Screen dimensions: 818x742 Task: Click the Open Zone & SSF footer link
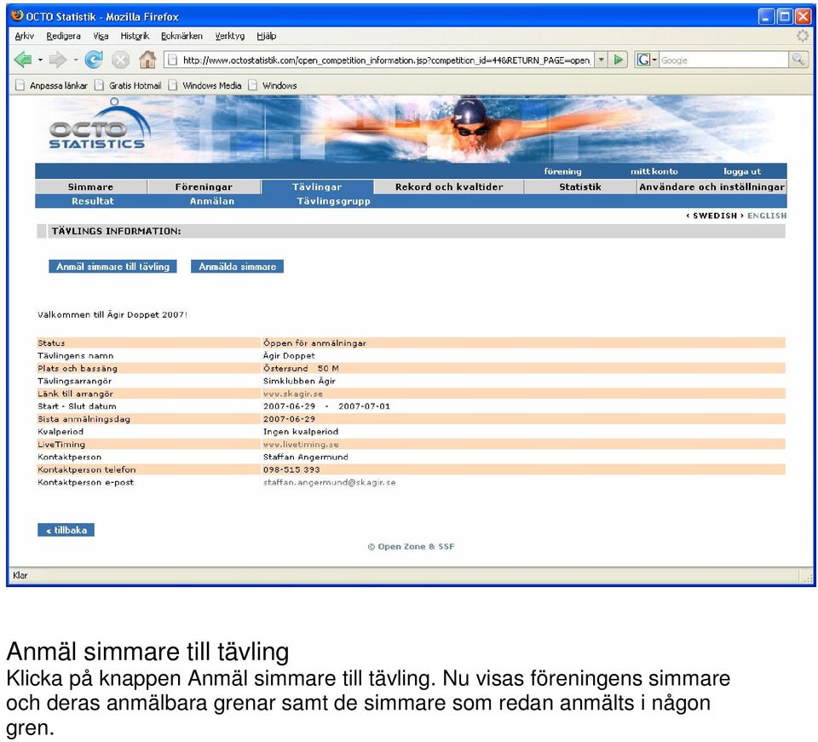click(x=411, y=546)
